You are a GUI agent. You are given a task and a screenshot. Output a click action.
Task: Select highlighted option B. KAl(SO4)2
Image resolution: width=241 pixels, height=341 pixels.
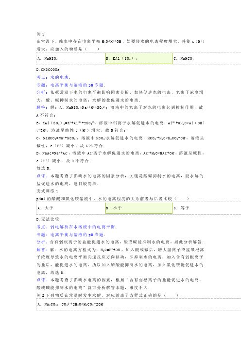tap(139, 58)
